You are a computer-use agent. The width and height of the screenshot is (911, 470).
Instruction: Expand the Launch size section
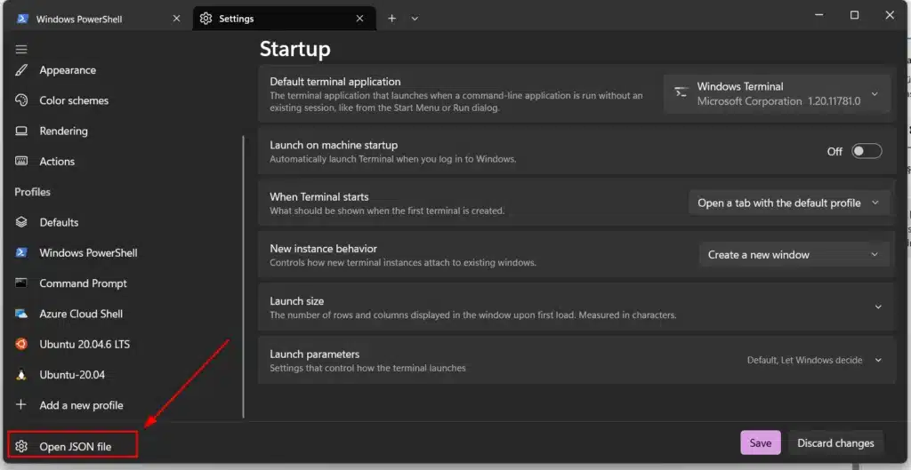(x=877, y=307)
